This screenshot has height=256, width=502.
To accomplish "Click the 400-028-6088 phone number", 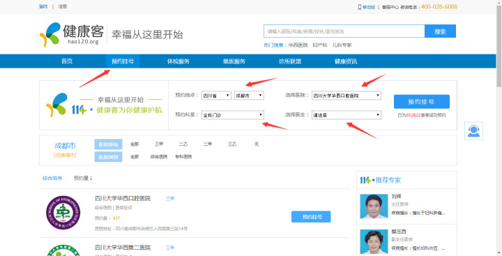I will (x=439, y=7).
